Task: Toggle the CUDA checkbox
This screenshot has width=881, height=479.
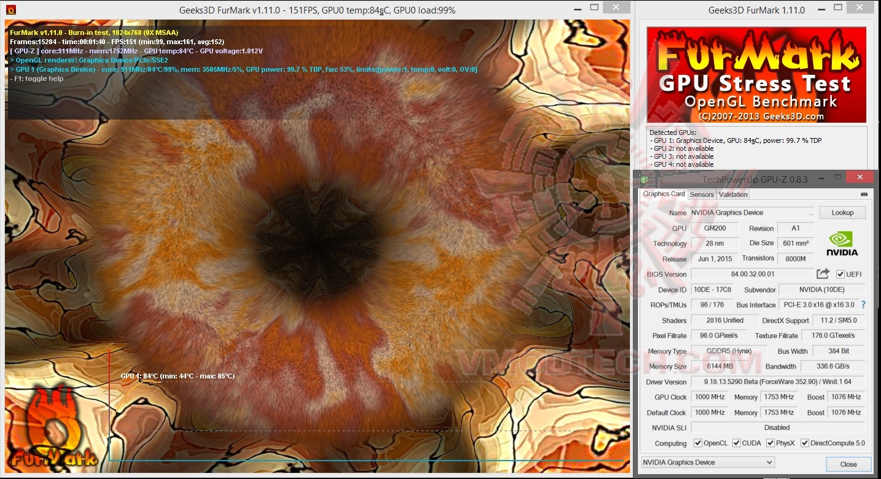Action: tap(737, 443)
